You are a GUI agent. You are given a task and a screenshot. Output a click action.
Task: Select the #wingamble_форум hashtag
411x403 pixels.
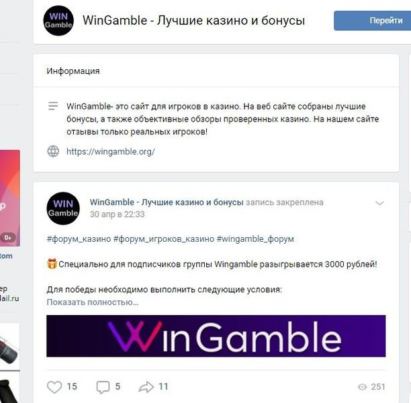(x=255, y=239)
